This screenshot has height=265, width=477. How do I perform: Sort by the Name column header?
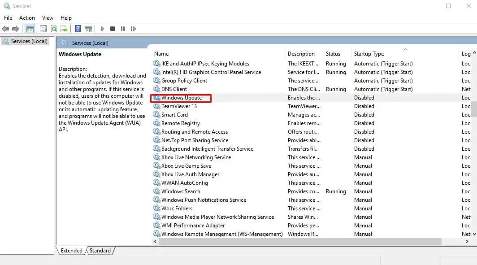click(x=218, y=53)
